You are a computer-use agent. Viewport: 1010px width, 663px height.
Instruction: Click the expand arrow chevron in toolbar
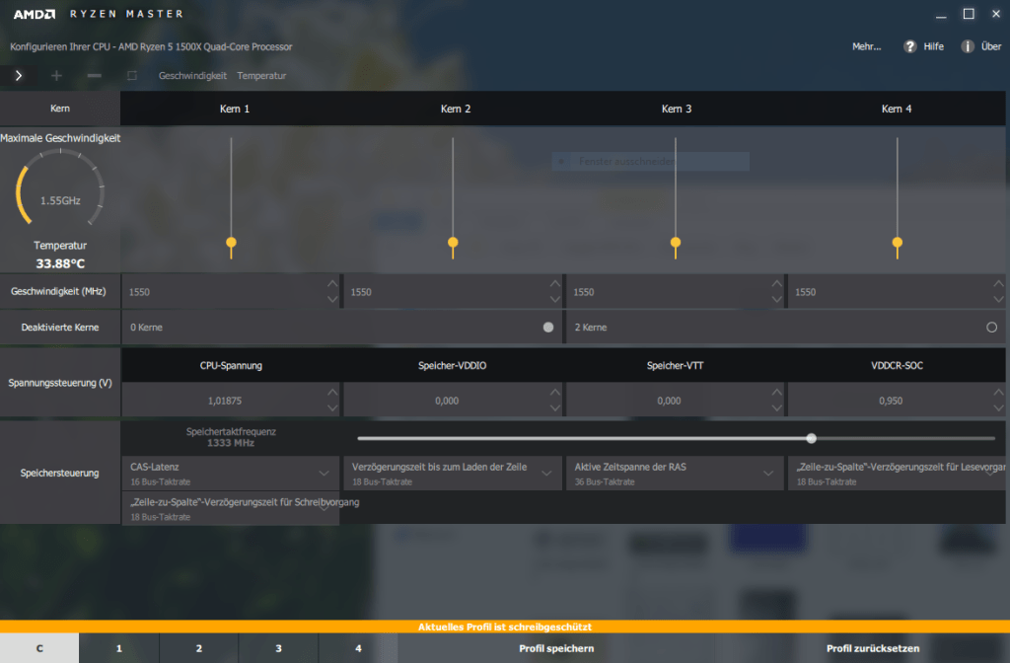(19, 75)
